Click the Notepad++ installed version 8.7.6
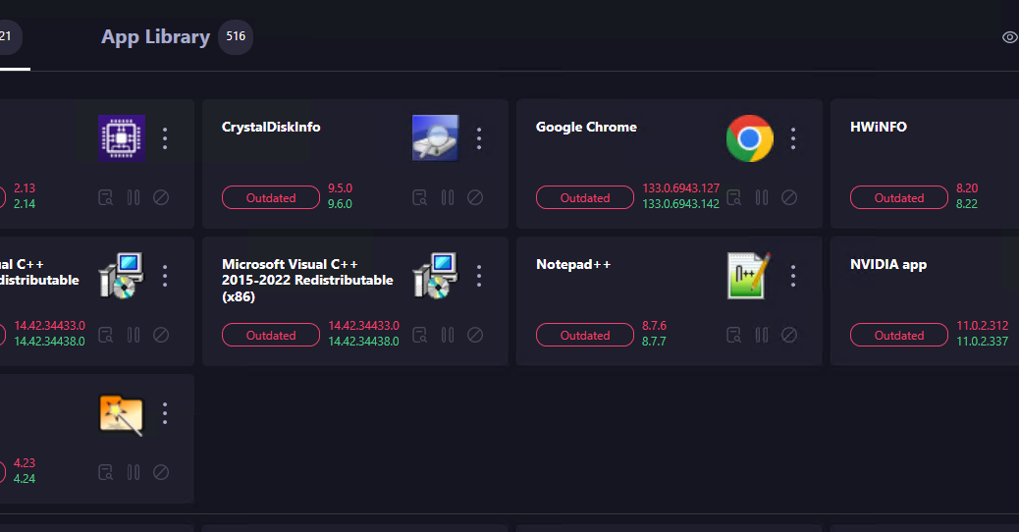 [655, 326]
